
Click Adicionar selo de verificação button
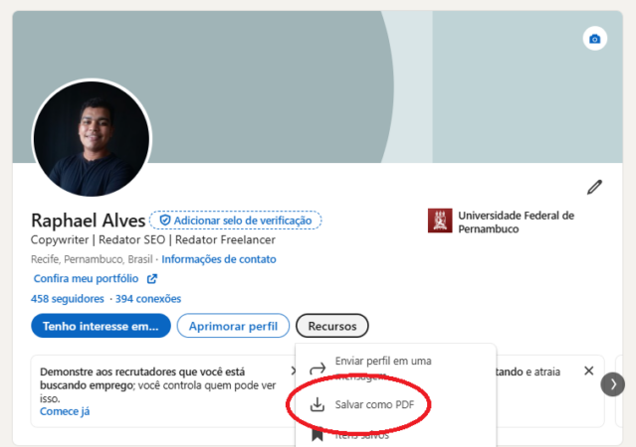pos(235,221)
